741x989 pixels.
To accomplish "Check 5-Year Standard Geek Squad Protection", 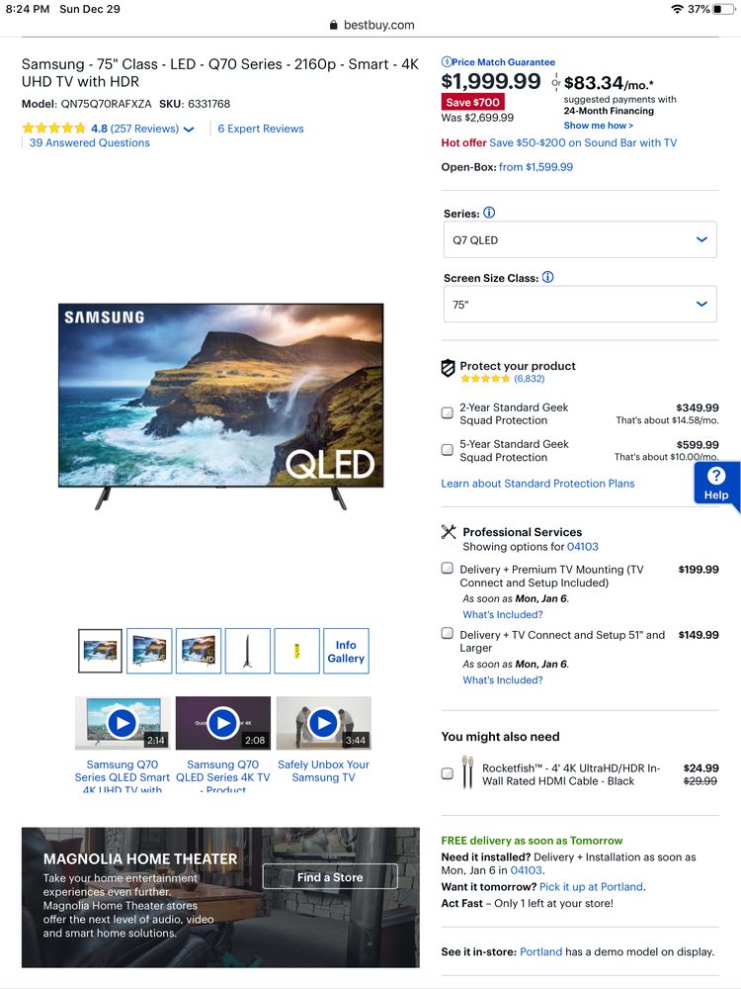I will (x=447, y=450).
